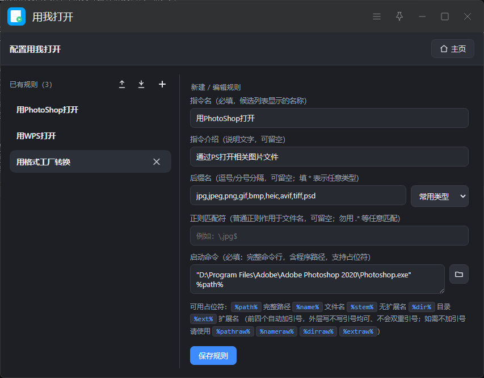
Task: Open the hamburger menu in title bar
Action: [x=377, y=16]
